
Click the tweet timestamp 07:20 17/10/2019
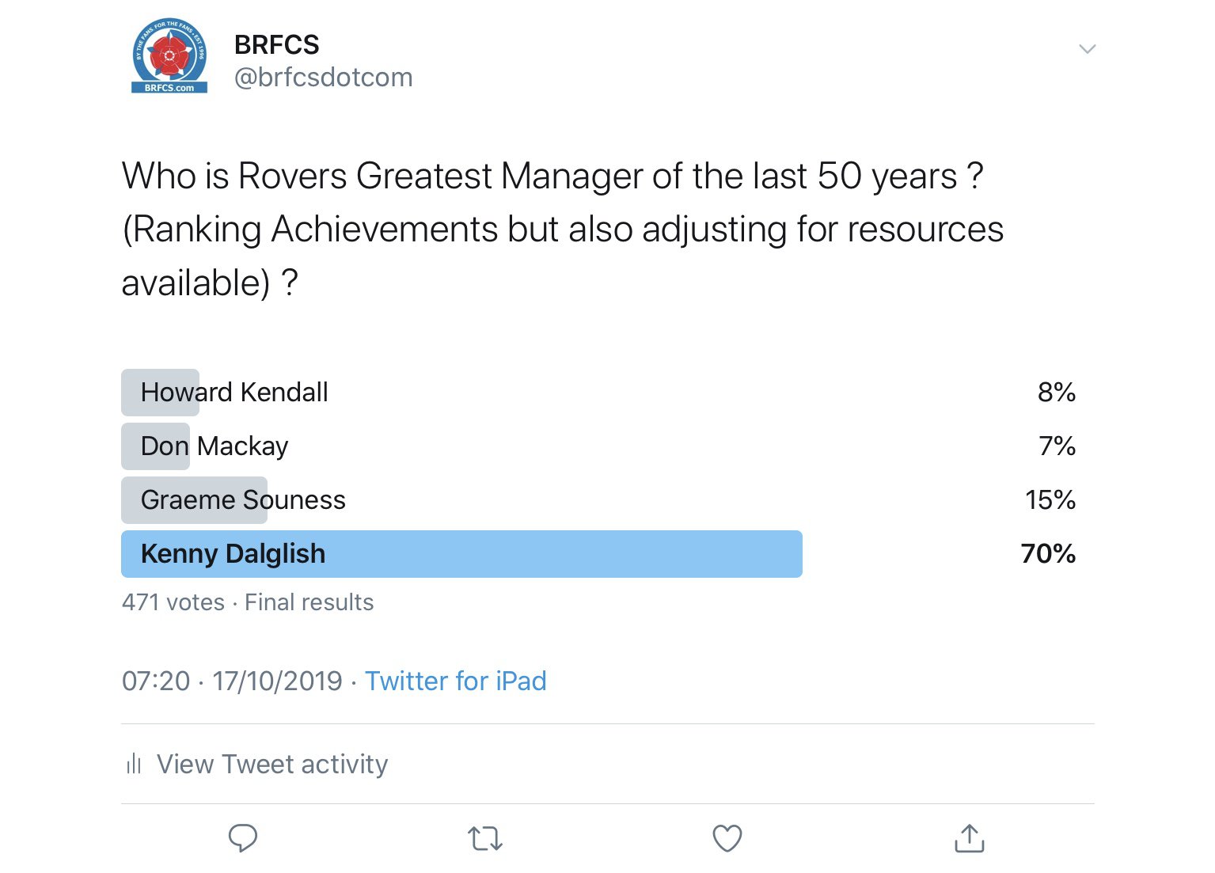pos(232,681)
